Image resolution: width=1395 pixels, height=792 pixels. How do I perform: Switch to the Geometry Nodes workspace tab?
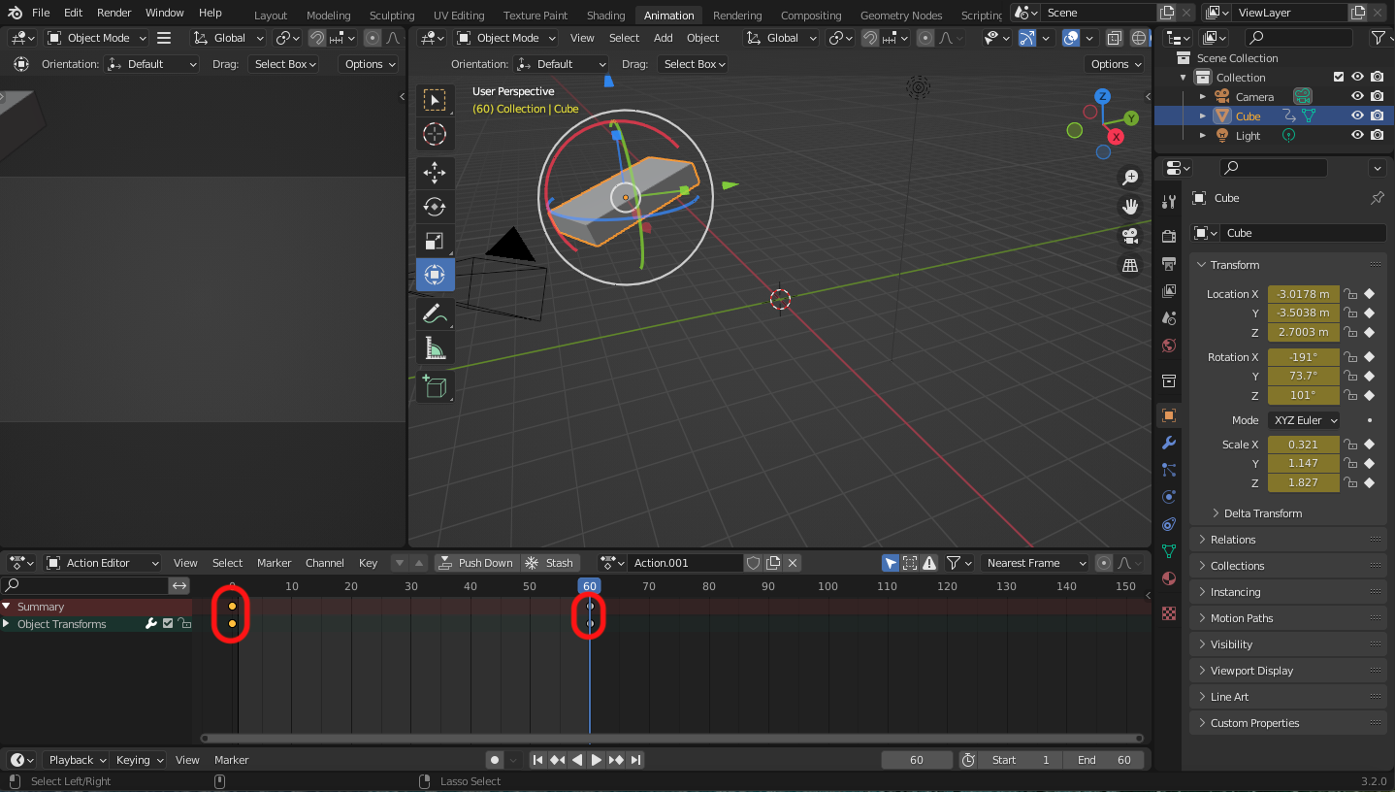tap(900, 16)
